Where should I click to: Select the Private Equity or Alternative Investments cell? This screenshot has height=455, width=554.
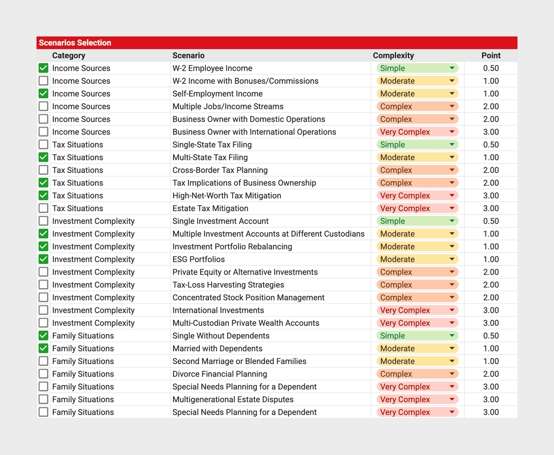tap(271, 272)
